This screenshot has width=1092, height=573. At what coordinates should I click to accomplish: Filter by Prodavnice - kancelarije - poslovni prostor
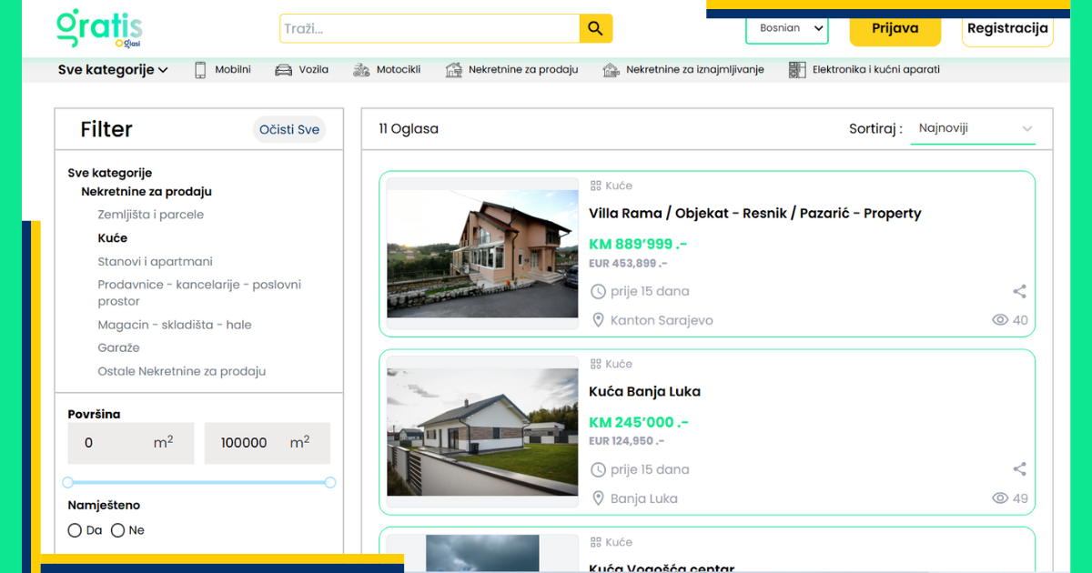pos(199,293)
